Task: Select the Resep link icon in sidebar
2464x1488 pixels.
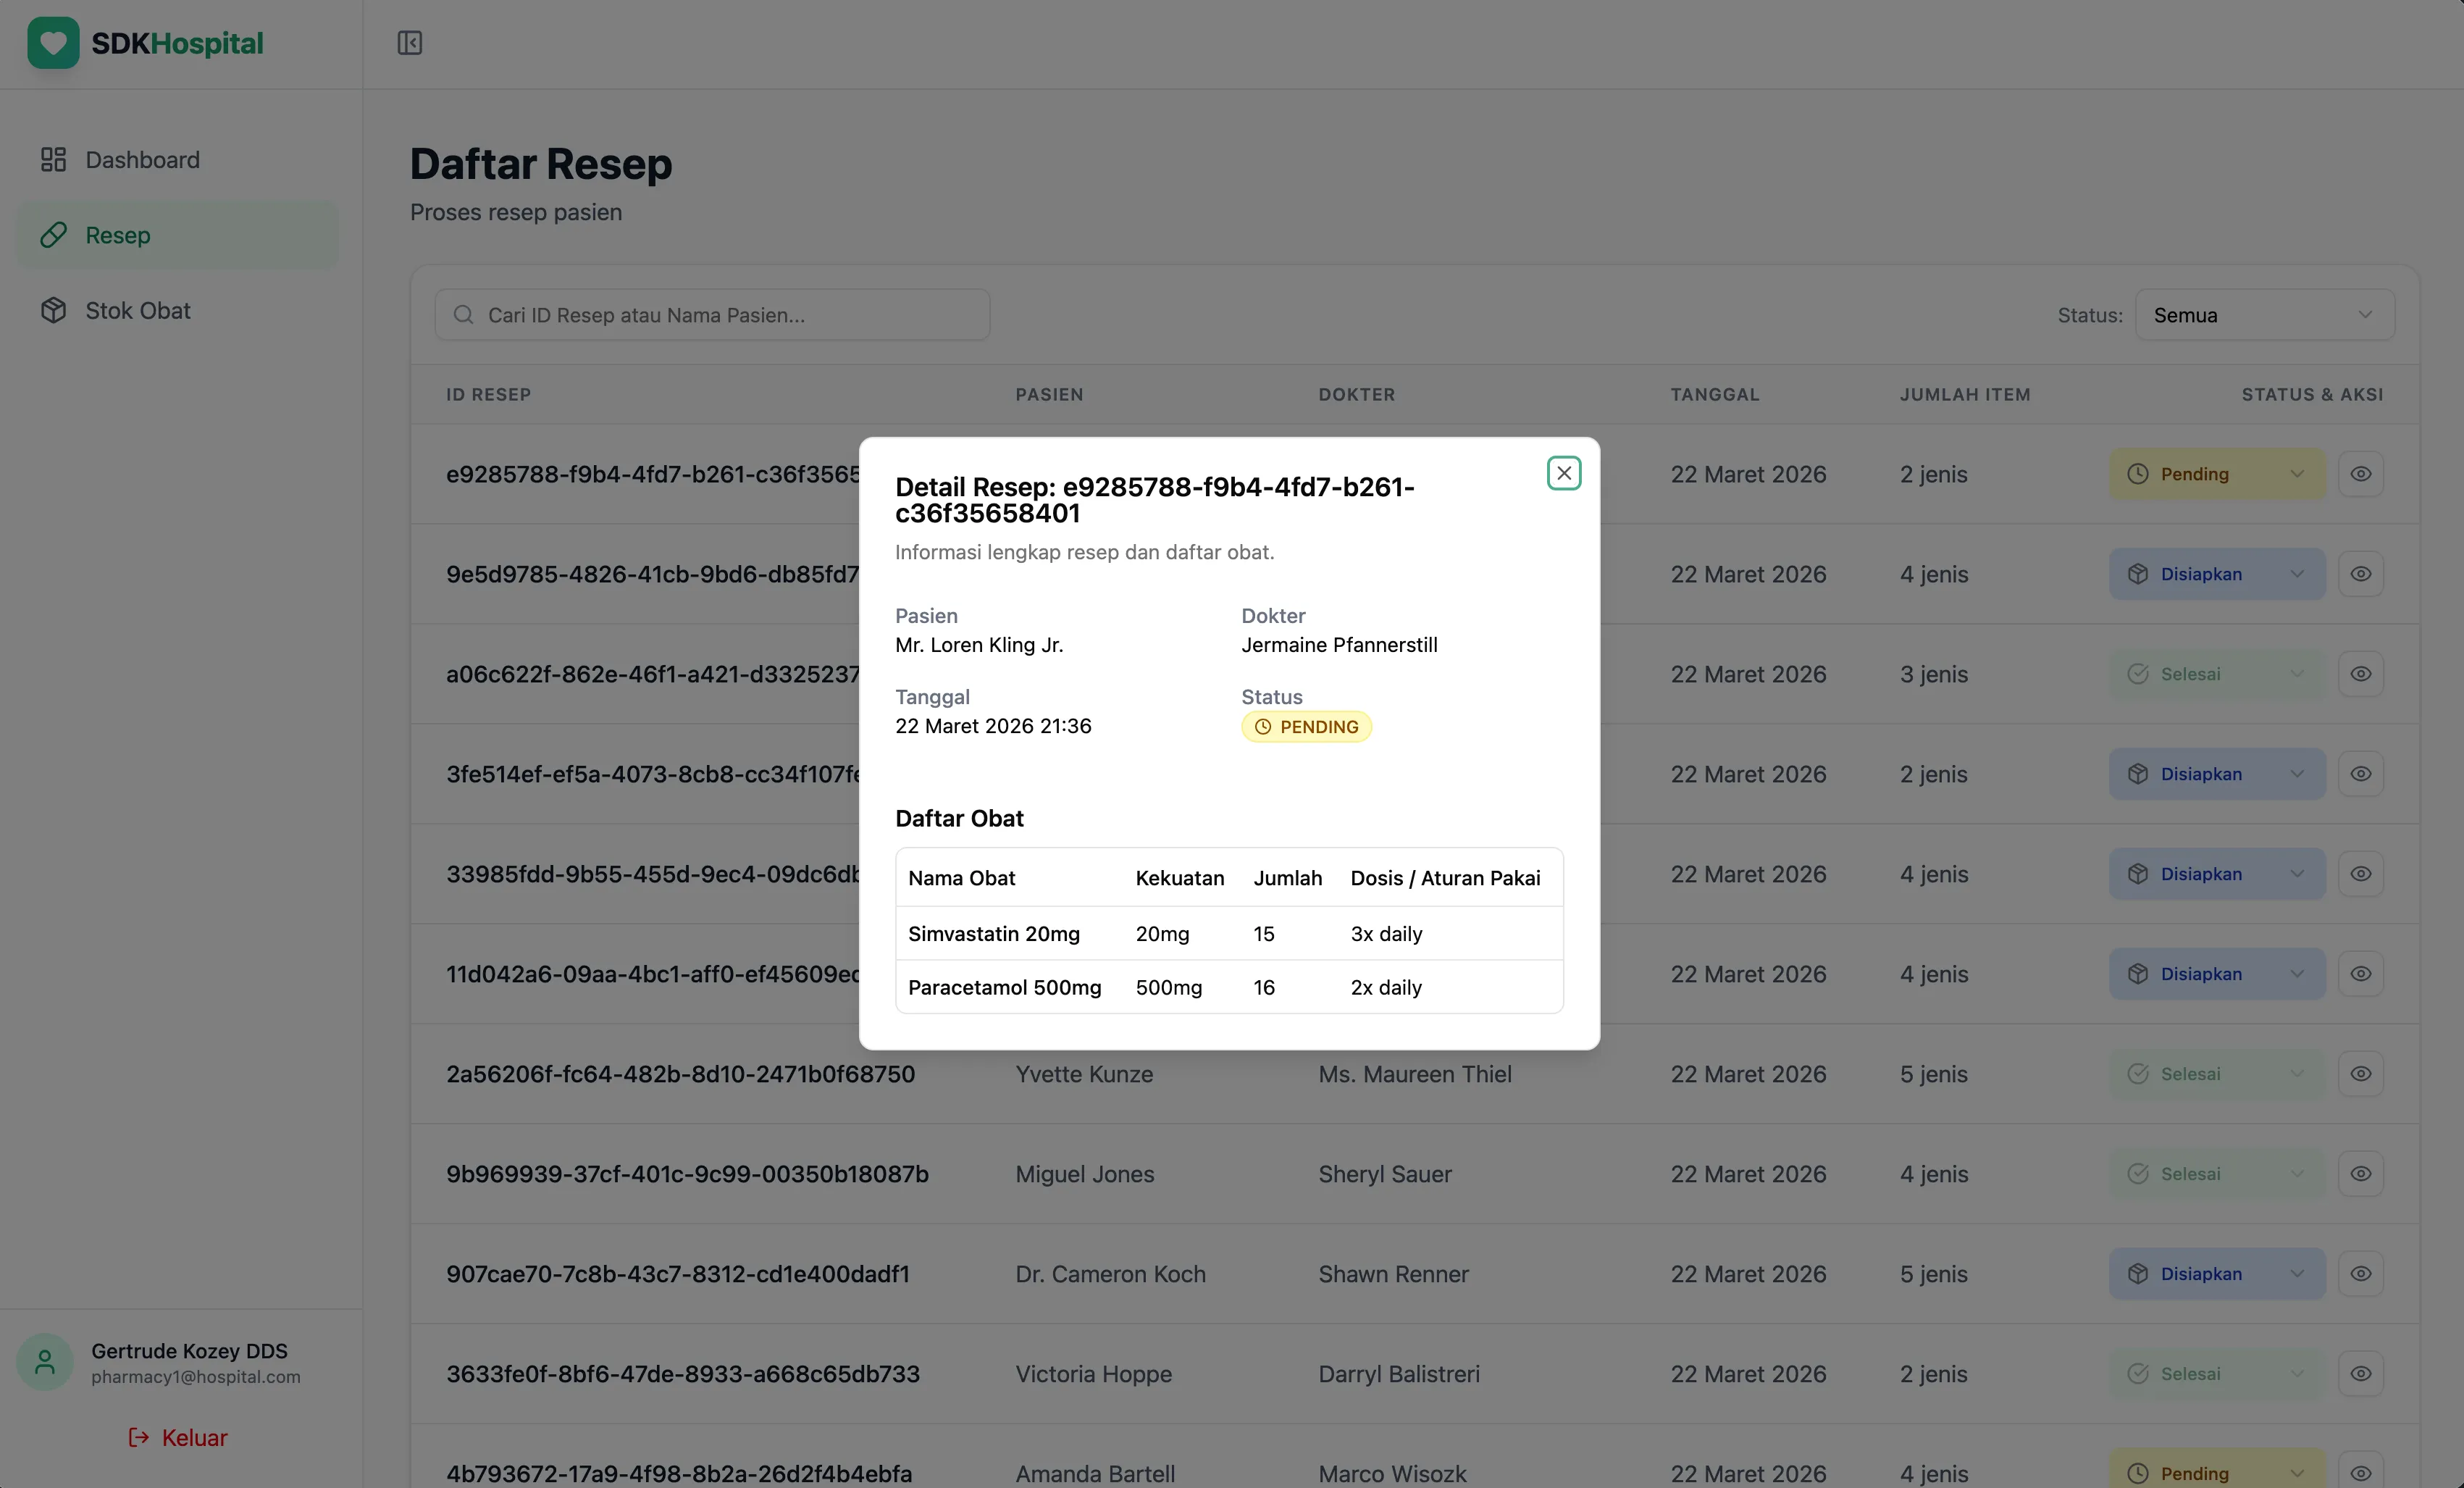Action: [x=53, y=235]
